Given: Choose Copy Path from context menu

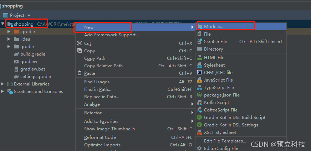Looking at the screenshot, I should tap(135, 58).
